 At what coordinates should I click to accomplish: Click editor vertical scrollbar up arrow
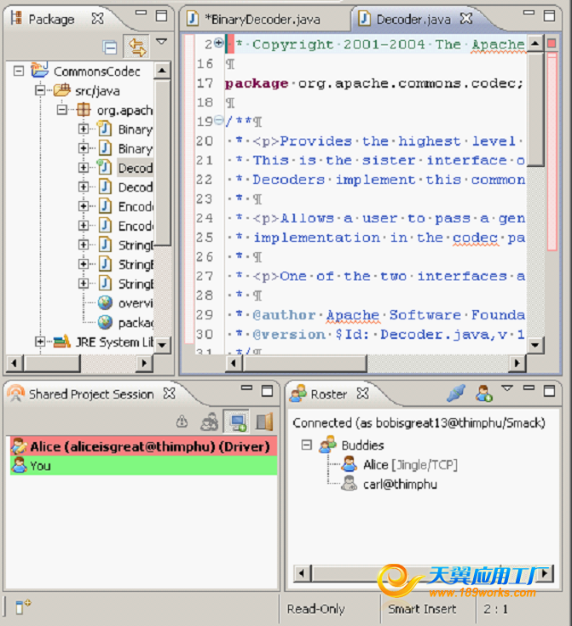[x=535, y=43]
